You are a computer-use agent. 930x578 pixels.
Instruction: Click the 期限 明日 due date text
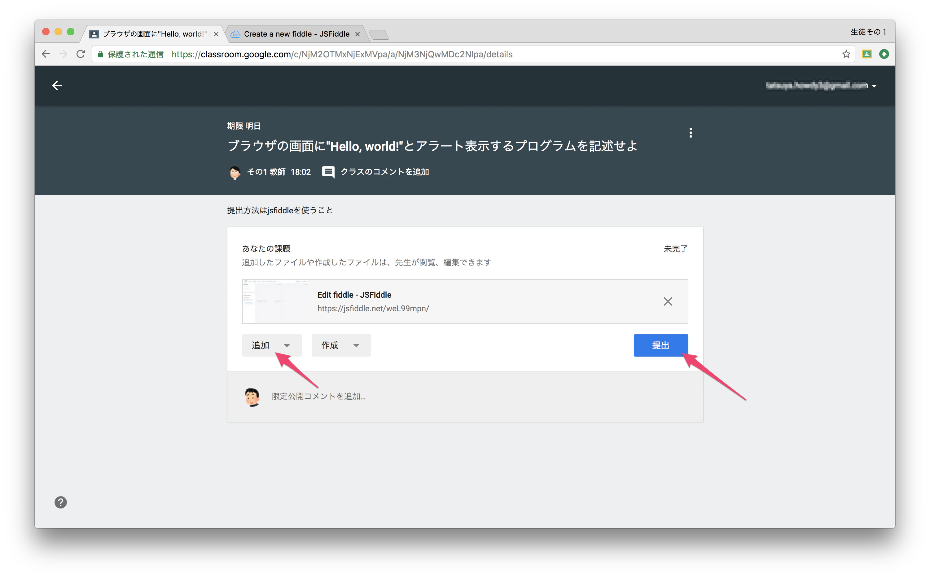tap(244, 126)
